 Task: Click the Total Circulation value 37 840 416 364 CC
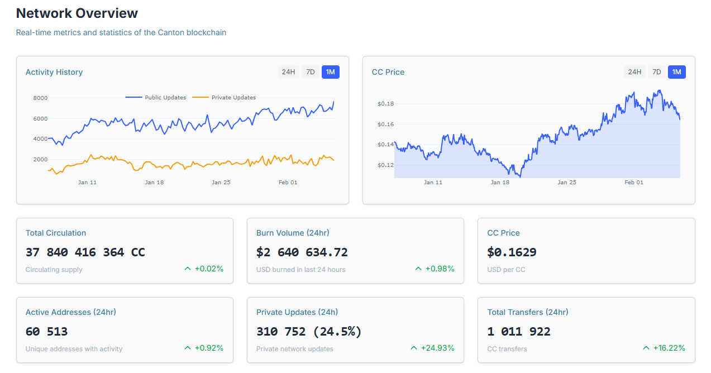pyautogui.click(x=85, y=252)
